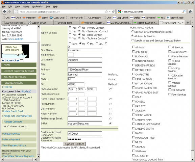Click the main page vertical scrollbar down arrow
Image resolution: width=195 pixels, height=162 pixels.
(x=192, y=160)
